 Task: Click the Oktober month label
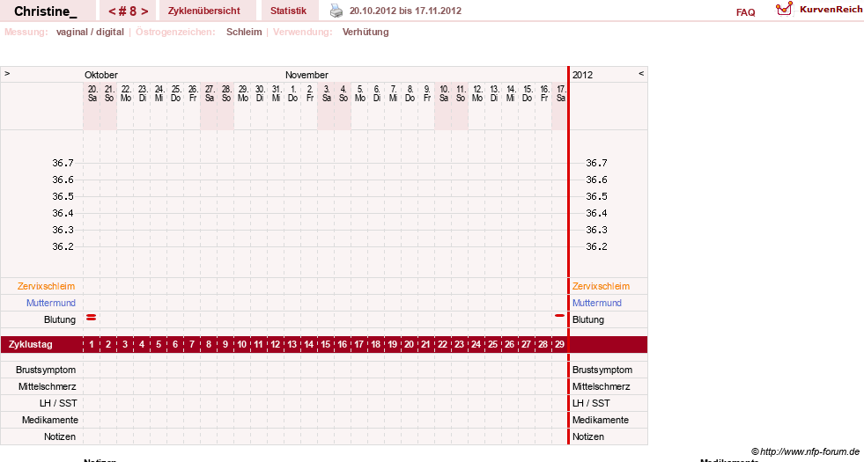(100, 75)
